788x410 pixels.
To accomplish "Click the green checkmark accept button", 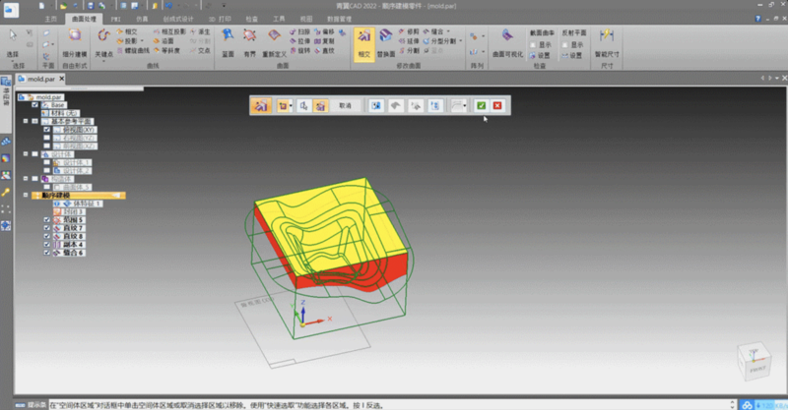I will point(480,105).
